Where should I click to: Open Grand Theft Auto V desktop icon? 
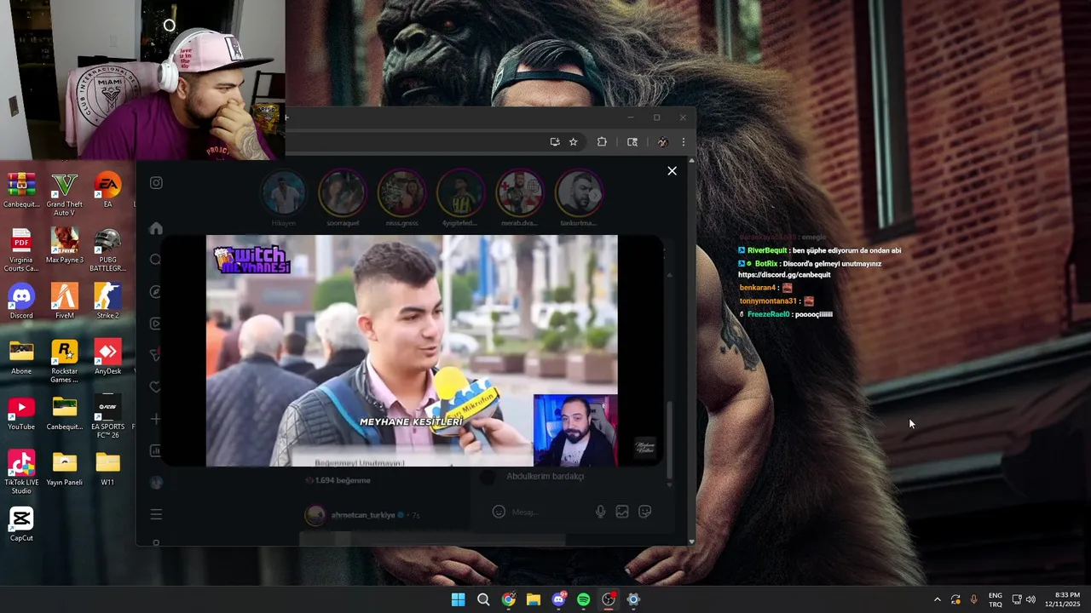65,194
